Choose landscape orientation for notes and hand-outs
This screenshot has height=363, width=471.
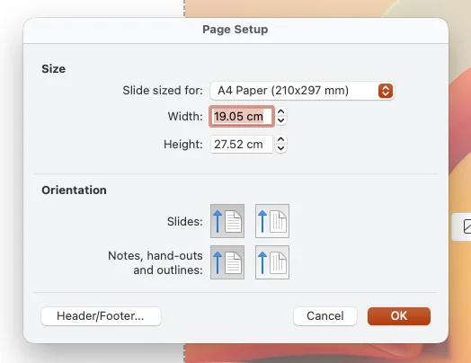272,262
